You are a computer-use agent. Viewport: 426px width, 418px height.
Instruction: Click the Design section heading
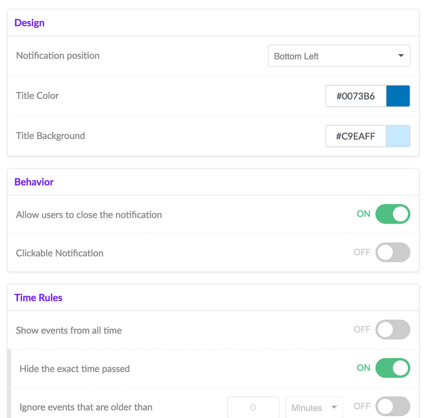(x=29, y=23)
